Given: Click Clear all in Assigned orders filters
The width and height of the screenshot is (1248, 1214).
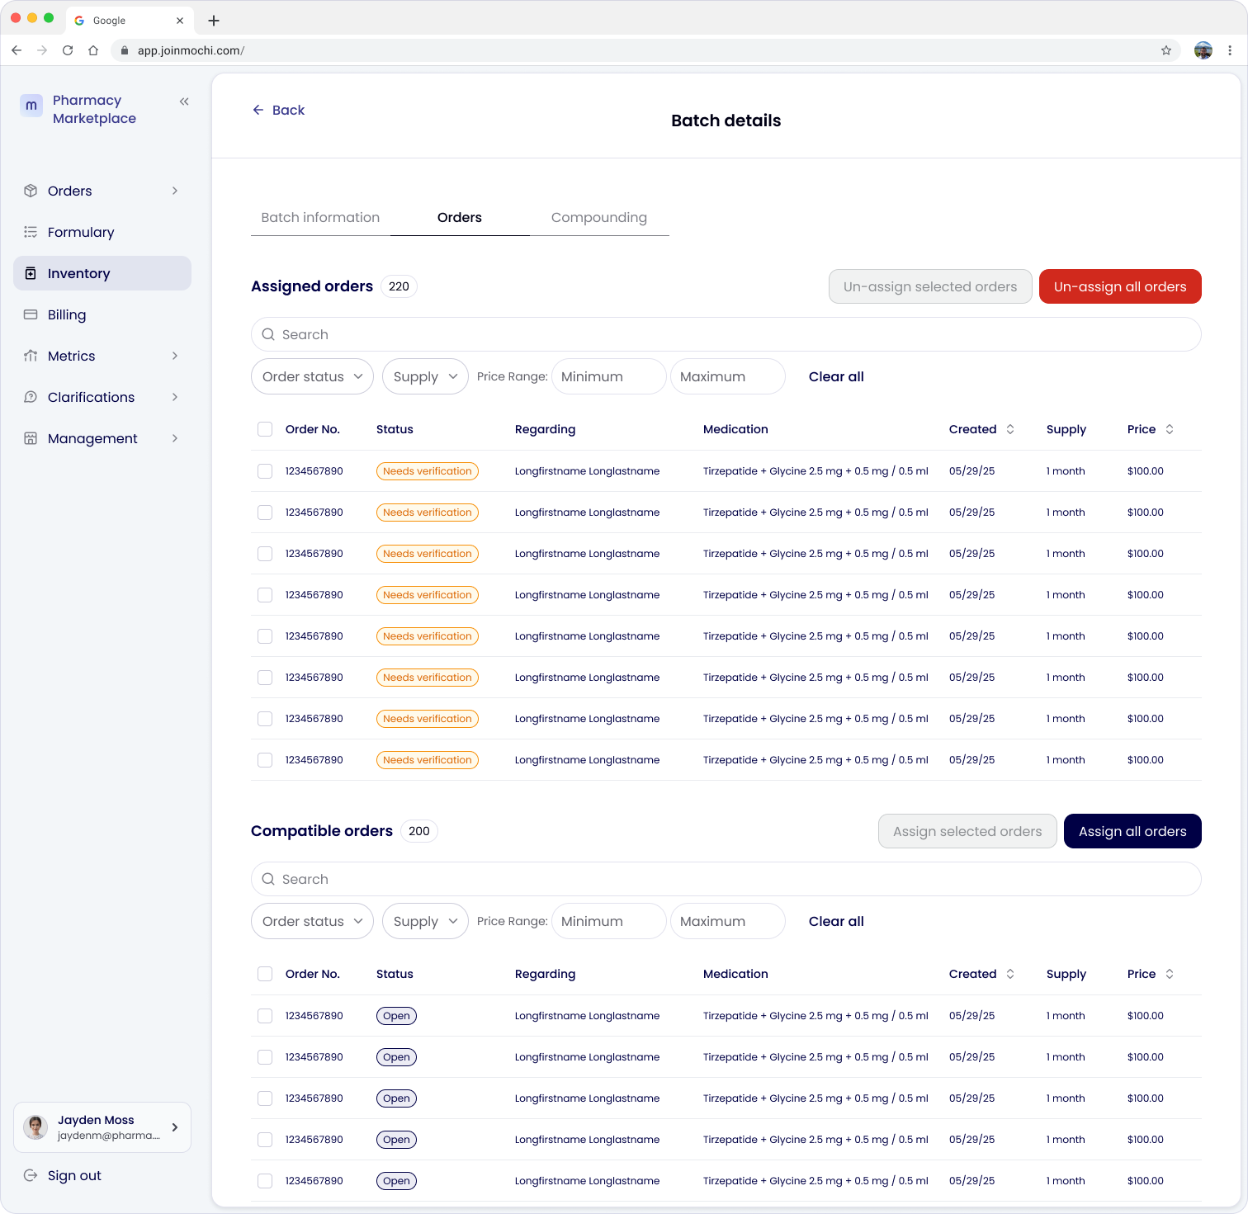Looking at the screenshot, I should click(x=836, y=376).
